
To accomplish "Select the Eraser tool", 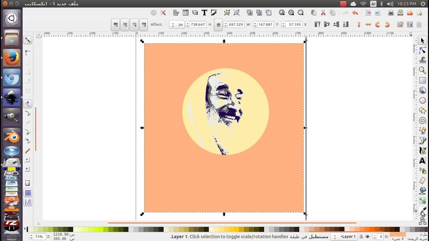I will 422,181.
